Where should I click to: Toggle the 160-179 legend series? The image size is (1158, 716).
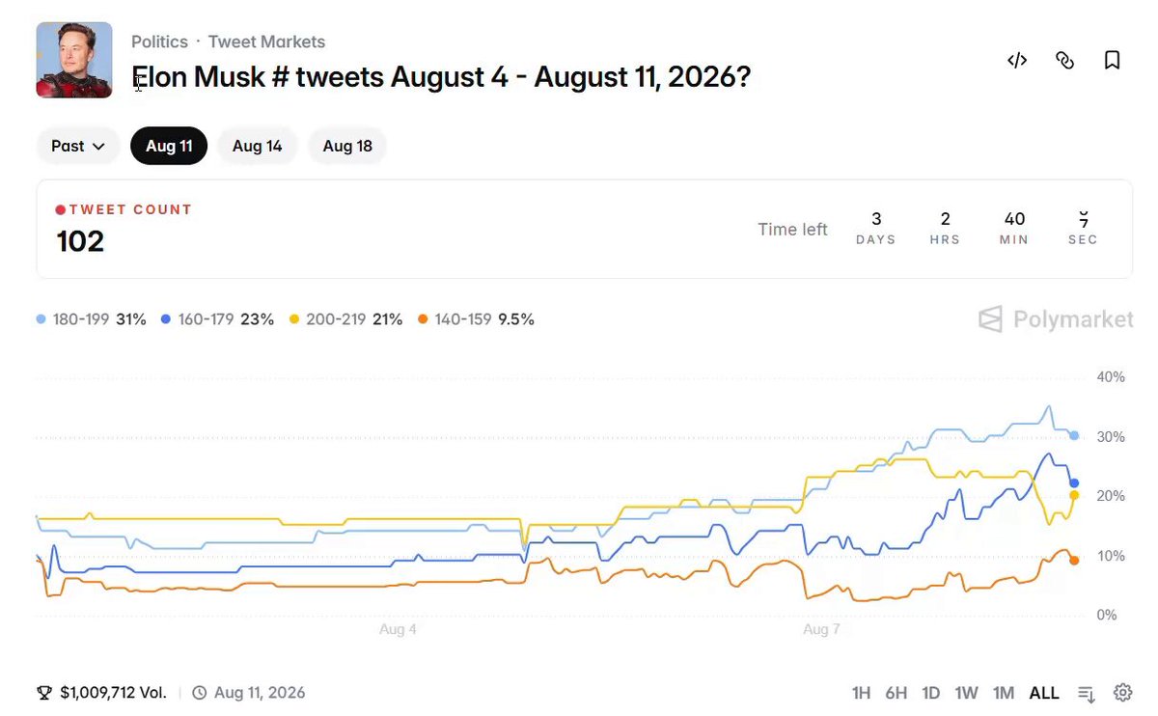pyautogui.click(x=218, y=319)
